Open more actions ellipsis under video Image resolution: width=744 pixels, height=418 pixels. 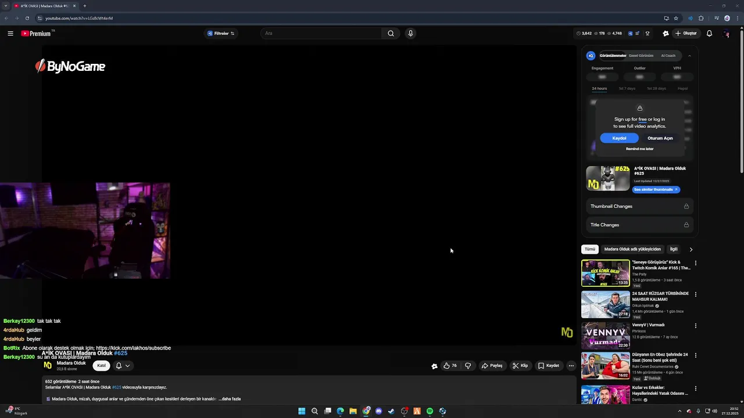click(571, 366)
